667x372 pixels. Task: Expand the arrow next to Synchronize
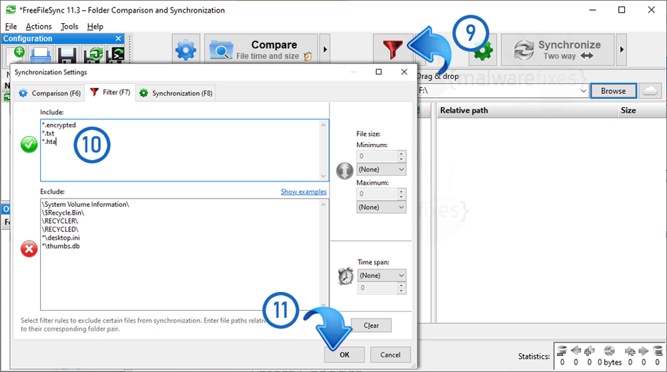coord(622,50)
